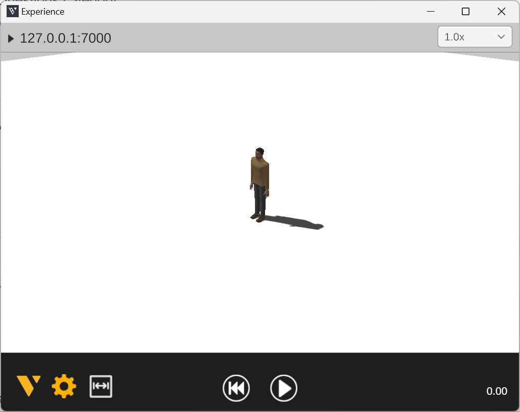520x412 pixels.
Task: Click the 0.00 time readout
Action: coord(496,391)
